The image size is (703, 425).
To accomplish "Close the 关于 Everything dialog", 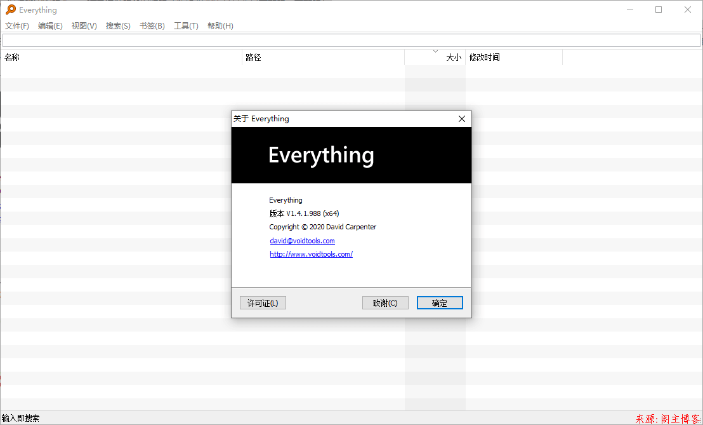I will point(462,119).
